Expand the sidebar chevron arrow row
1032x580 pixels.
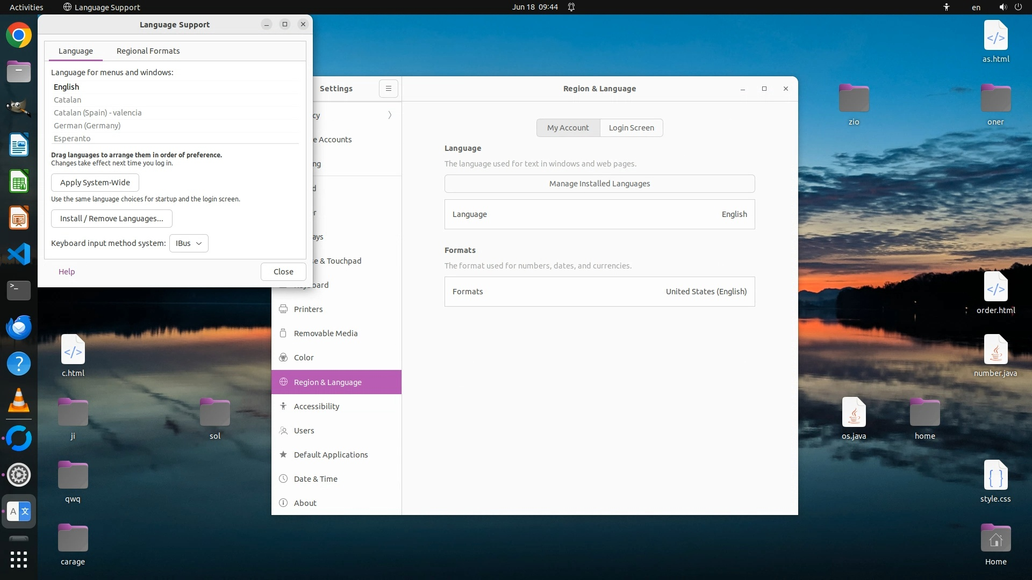click(390, 115)
